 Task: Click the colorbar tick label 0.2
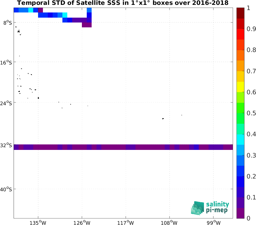point(251,176)
